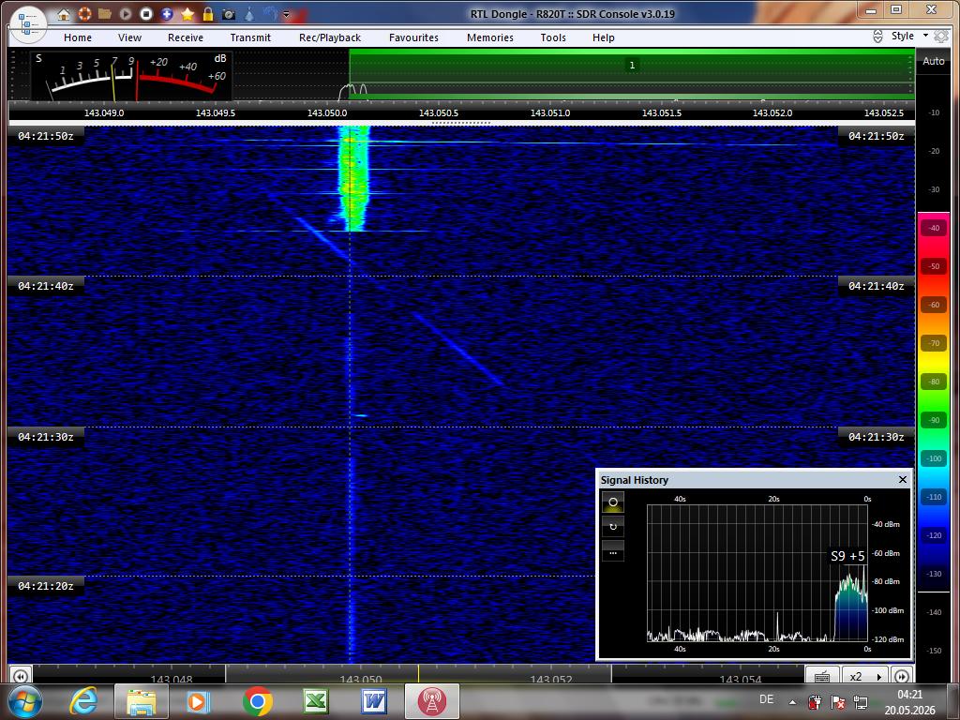
Task: Open the Rec/Playback ribbon tab
Action: pyautogui.click(x=330, y=37)
